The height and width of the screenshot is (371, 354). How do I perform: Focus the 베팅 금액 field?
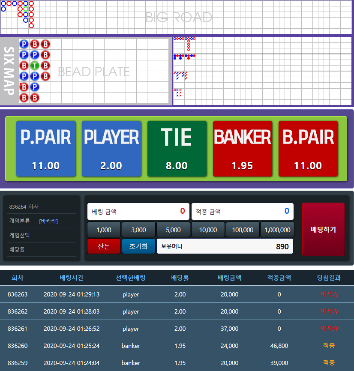138,211
